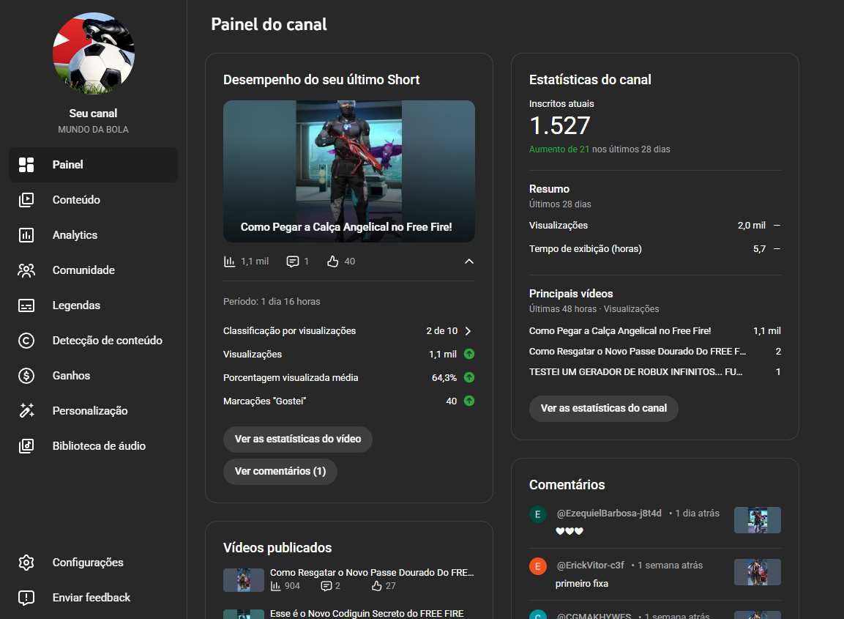Image resolution: width=844 pixels, height=619 pixels.
Task: Click Tempo de exibição value 5,7
Action: (x=759, y=249)
